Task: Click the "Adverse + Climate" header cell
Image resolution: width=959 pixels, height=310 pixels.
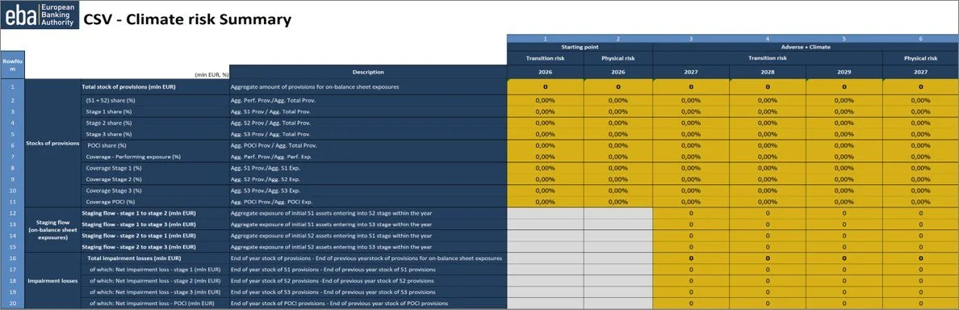Action: (x=806, y=47)
